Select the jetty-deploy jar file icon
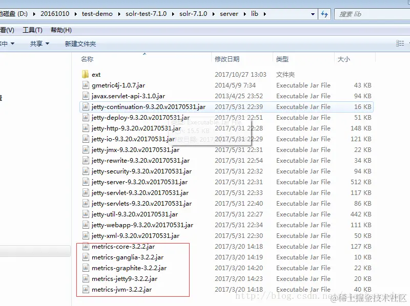 click(86, 118)
